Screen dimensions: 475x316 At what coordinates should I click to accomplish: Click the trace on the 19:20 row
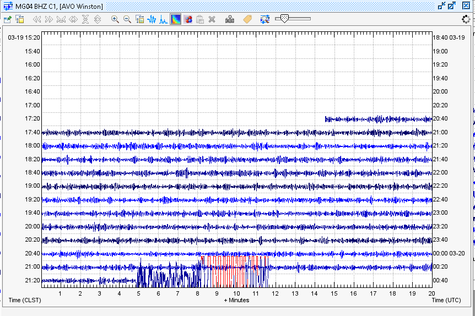point(237,200)
